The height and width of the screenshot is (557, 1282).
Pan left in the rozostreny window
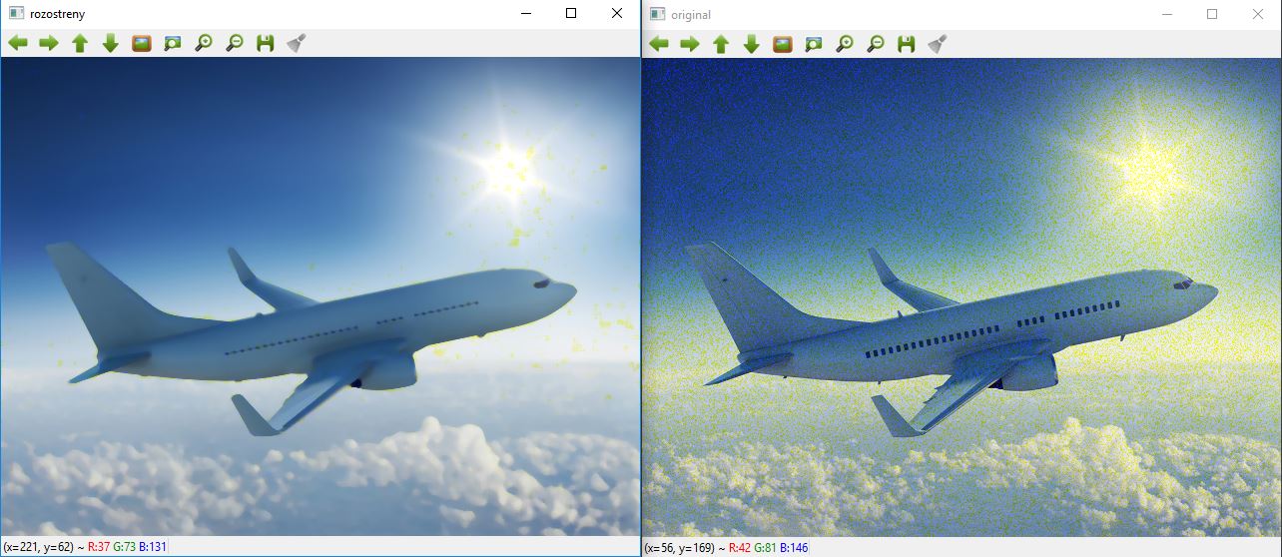click(18, 43)
